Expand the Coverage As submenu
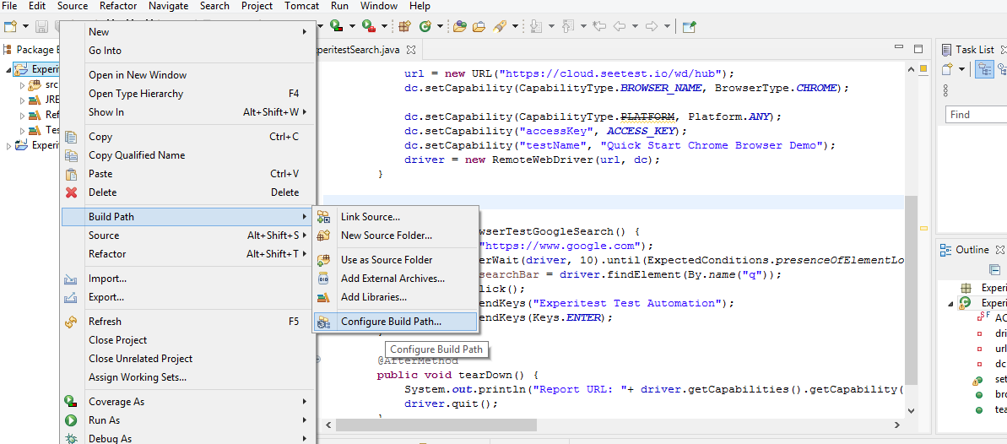This screenshot has height=444, width=1007. click(x=187, y=402)
